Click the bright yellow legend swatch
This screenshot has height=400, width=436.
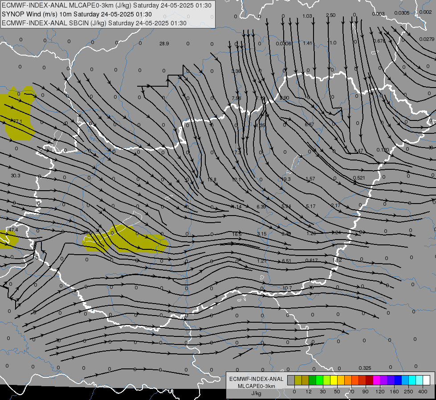click(334, 380)
